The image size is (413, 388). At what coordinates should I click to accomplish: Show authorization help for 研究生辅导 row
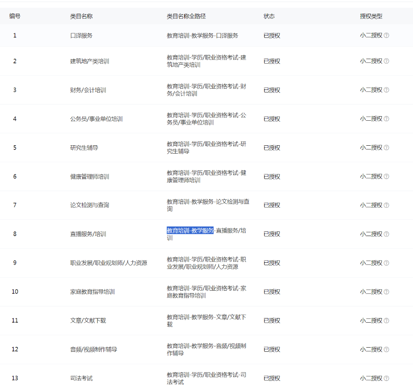click(386, 147)
